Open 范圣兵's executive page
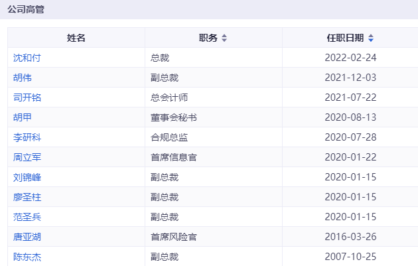 27,217
